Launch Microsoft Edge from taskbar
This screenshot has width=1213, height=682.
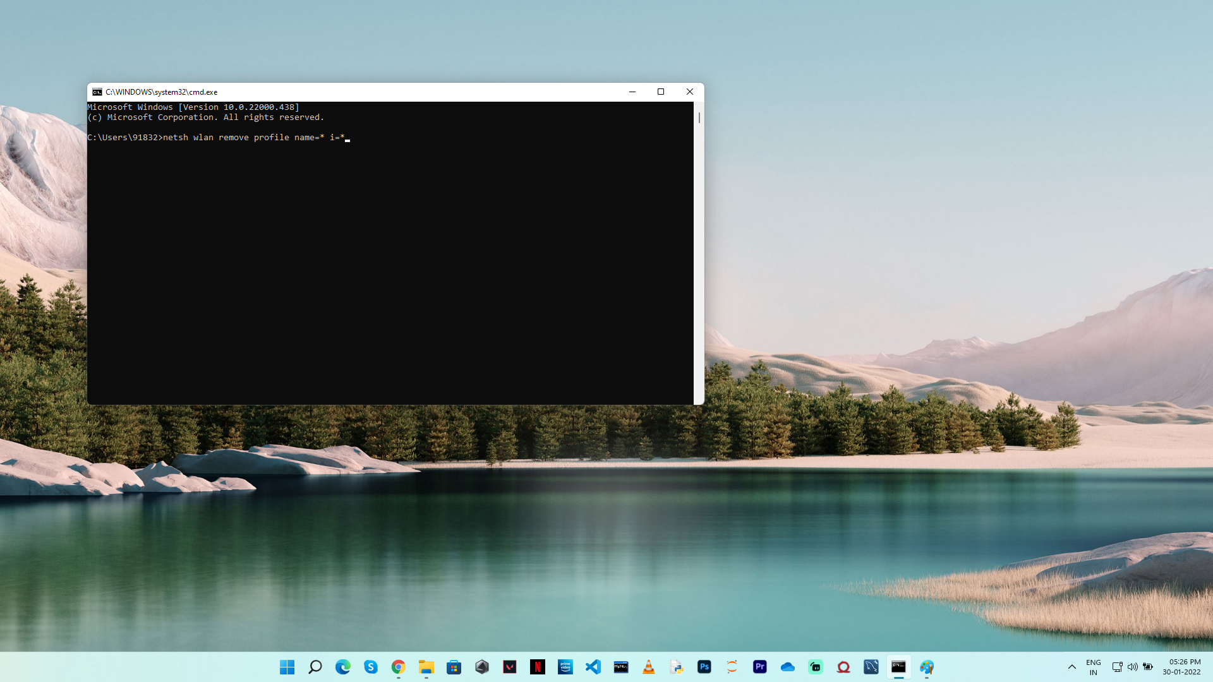pos(342,667)
